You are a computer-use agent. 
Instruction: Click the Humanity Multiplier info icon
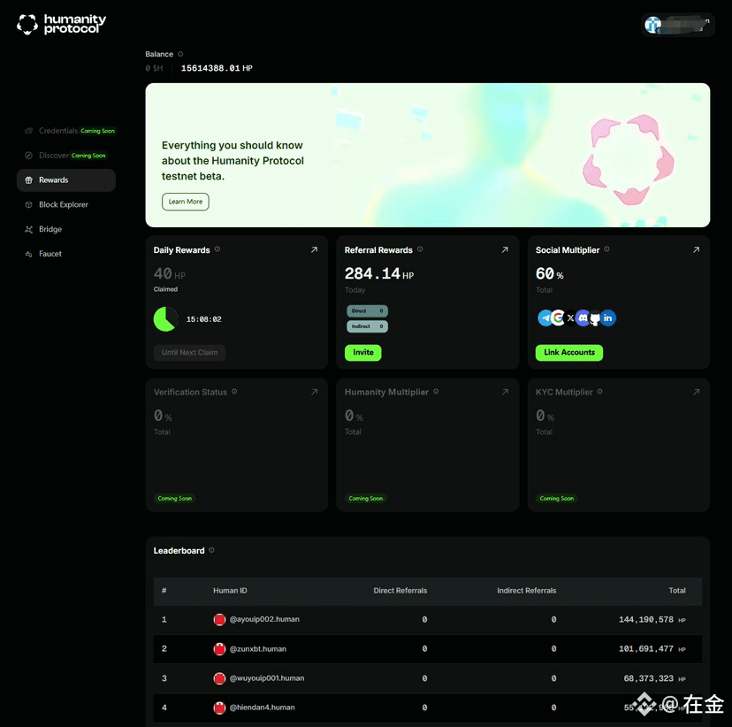tap(436, 392)
